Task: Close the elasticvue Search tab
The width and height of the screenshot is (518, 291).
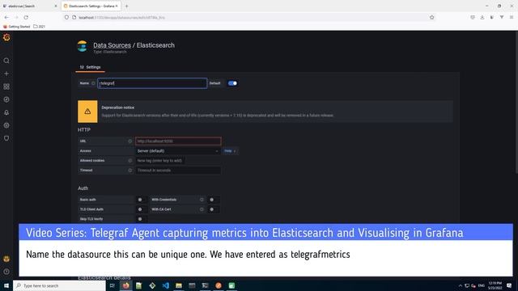Action: click(x=56, y=6)
